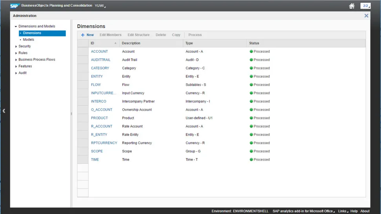Open the YUWI user dropdown
Viewport: 381px width, 214px height.
click(100, 6)
